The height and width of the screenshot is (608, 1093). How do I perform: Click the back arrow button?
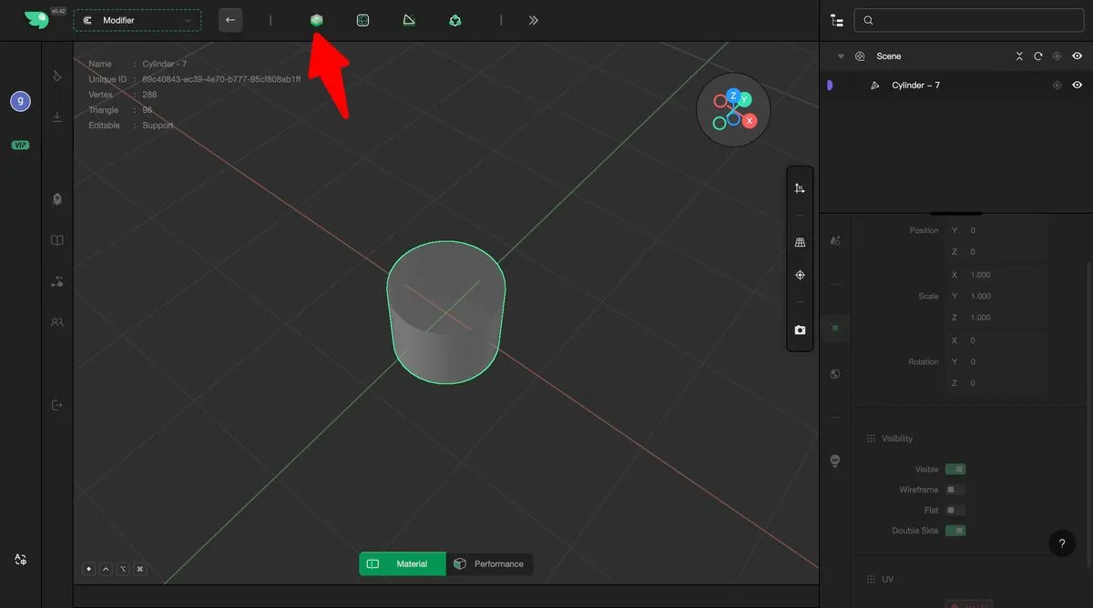(230, 20)
